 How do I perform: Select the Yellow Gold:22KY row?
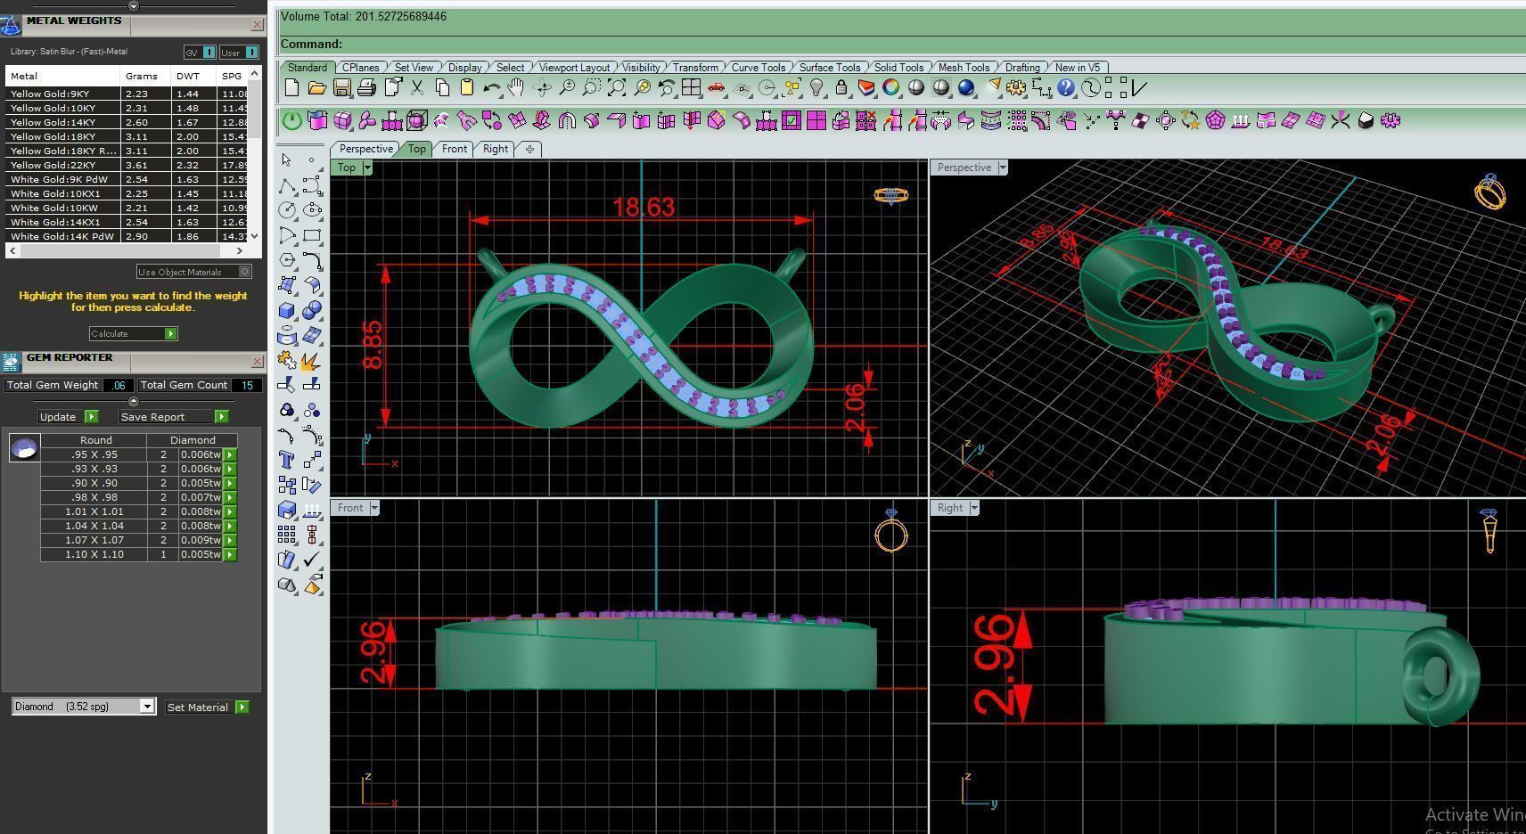coord(127,165)
